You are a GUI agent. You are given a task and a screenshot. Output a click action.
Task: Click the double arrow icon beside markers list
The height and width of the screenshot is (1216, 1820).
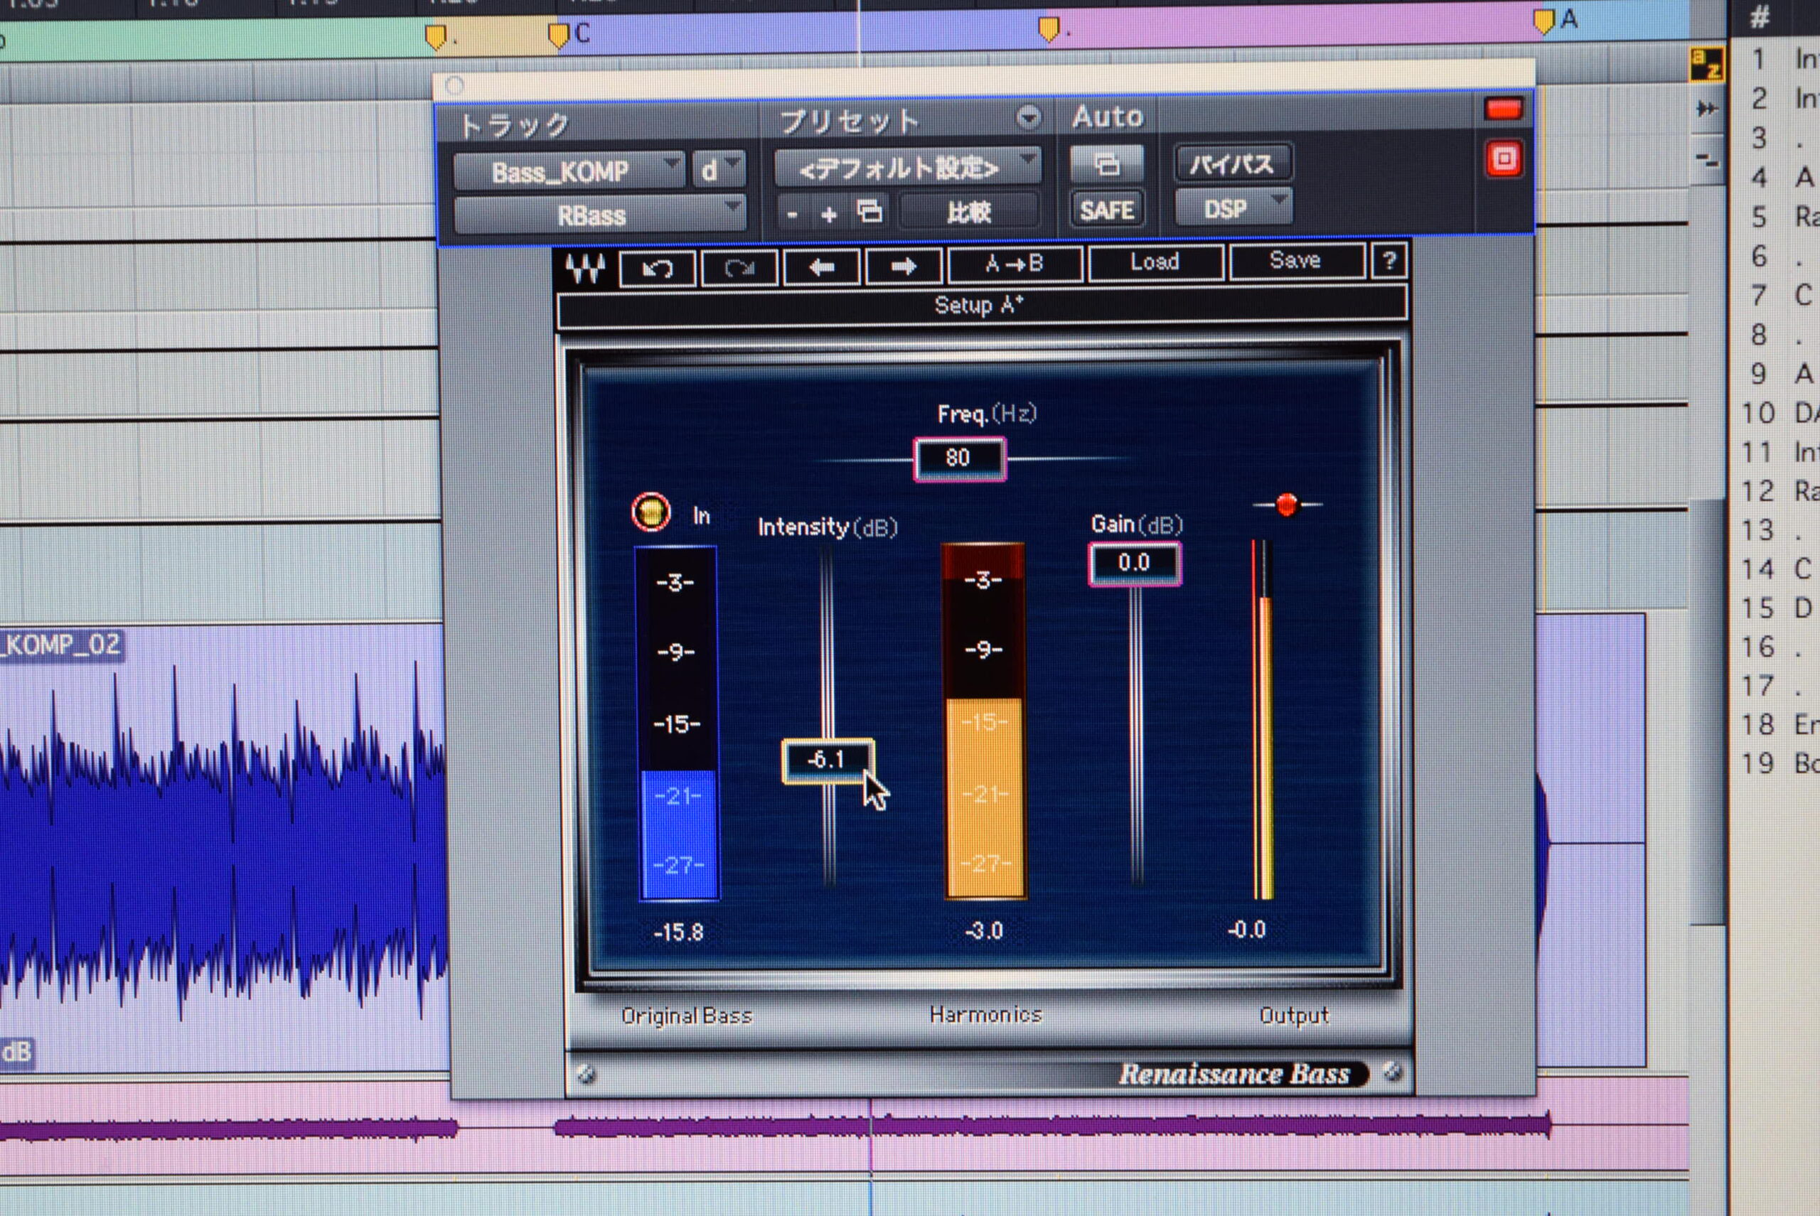coord(1707,109)
